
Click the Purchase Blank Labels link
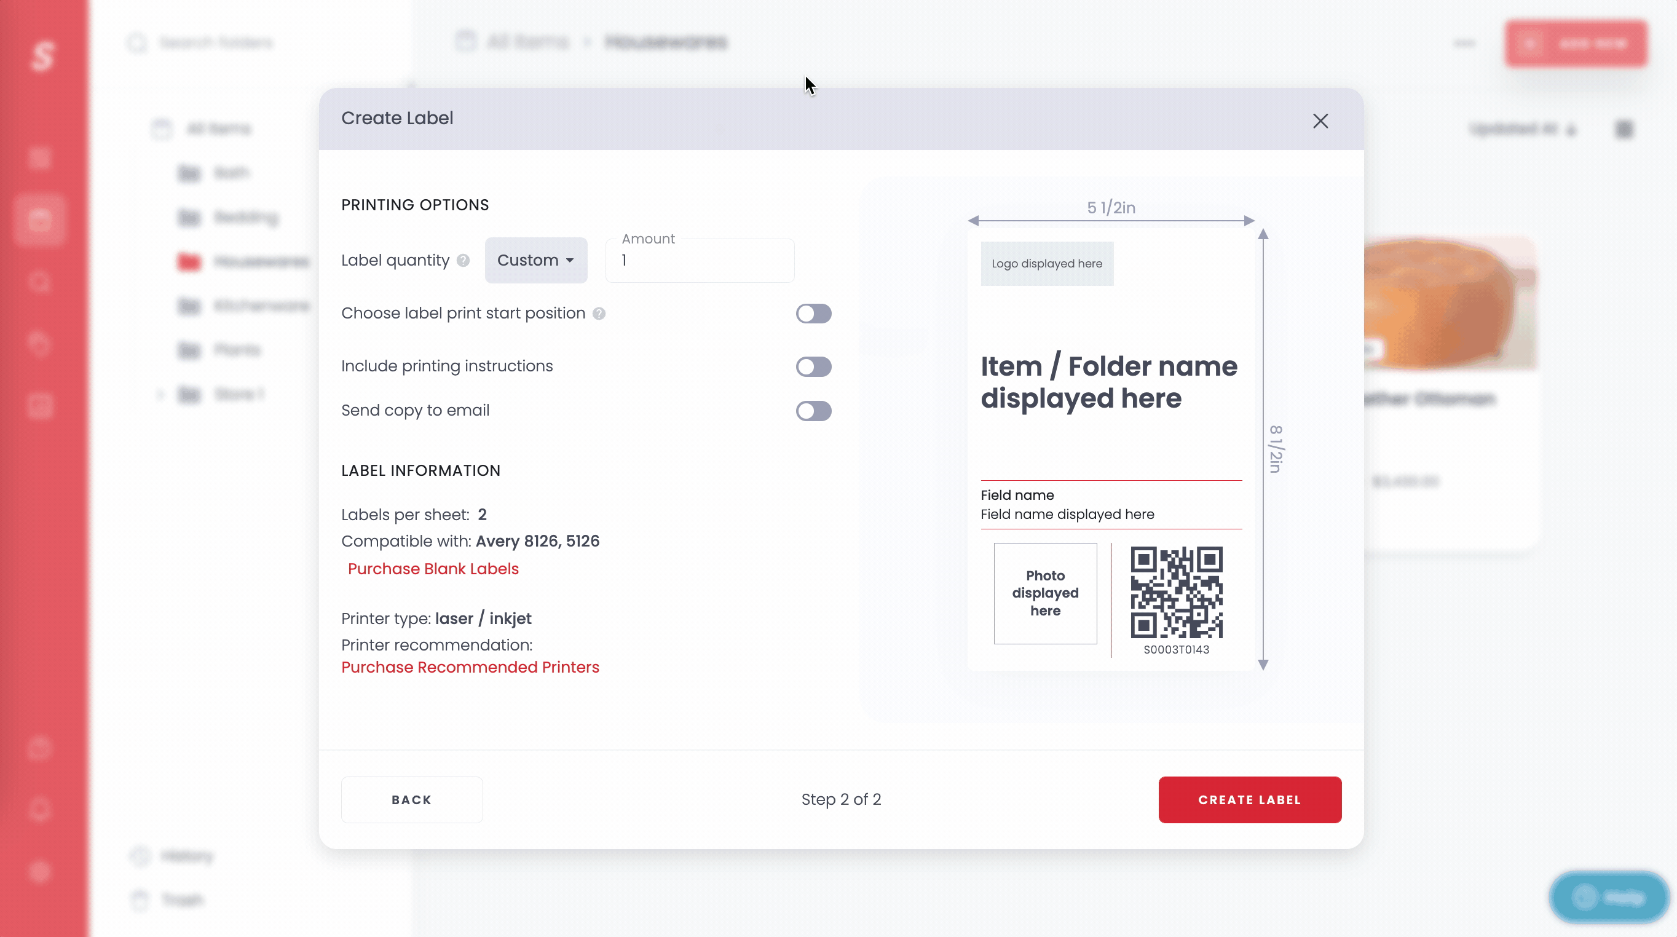433,568
